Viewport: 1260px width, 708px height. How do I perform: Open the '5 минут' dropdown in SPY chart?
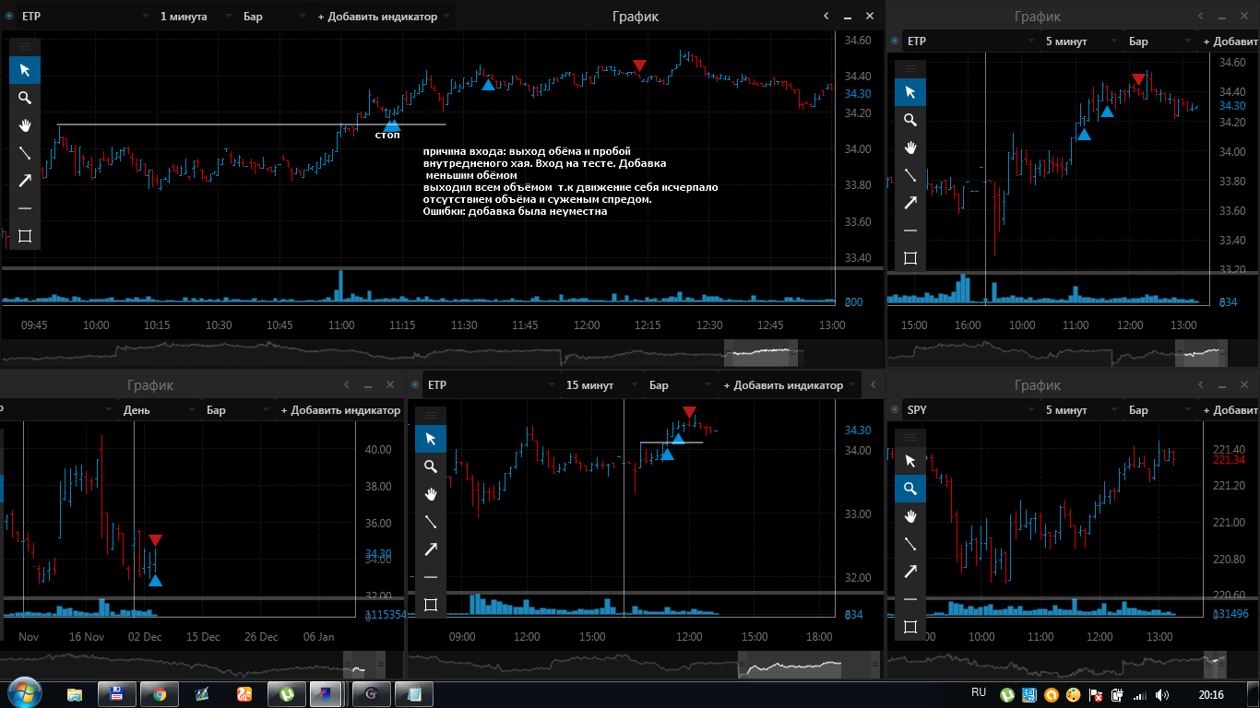[x=1080, y=410]
